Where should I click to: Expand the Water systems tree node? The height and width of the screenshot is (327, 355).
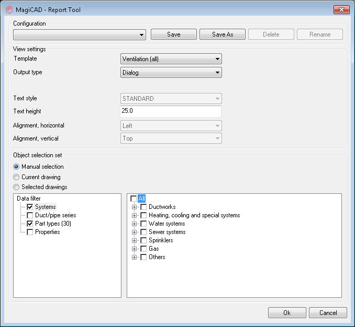(x=134, y=224)
